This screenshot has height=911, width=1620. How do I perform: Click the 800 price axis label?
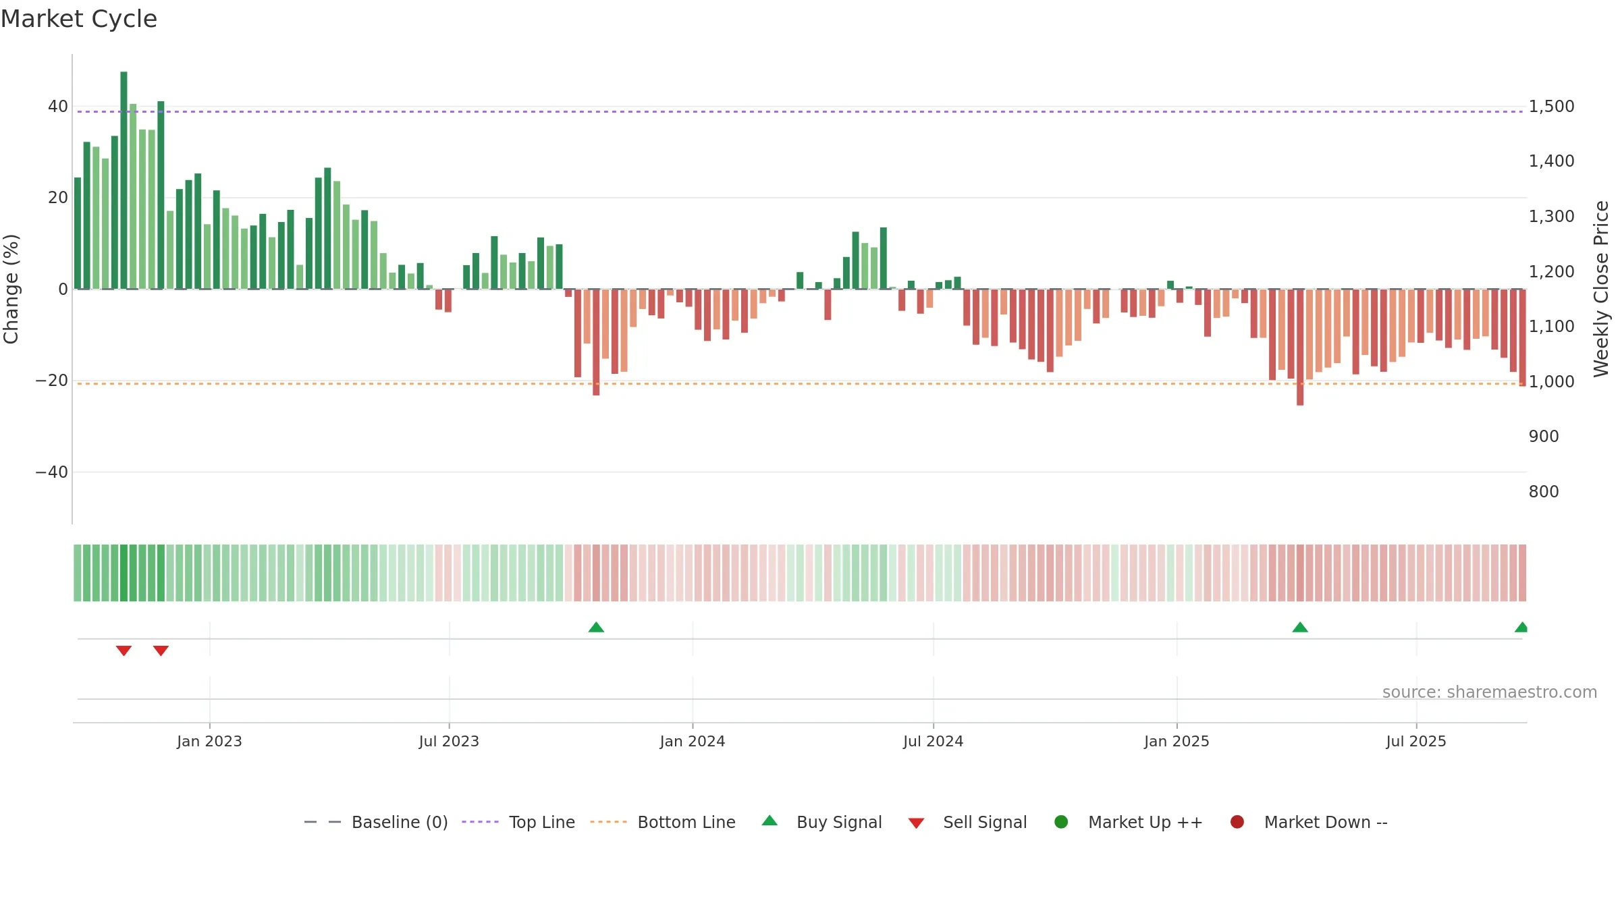(1544, 491)
